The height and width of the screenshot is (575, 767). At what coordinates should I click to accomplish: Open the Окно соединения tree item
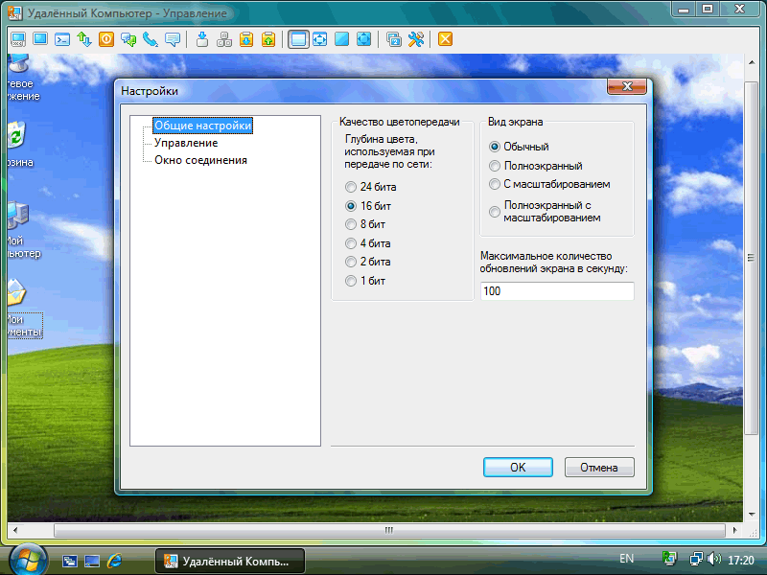click(200, 160)
